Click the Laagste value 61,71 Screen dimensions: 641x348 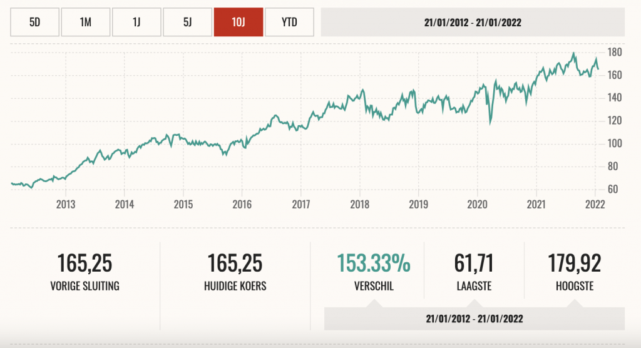click(474, 264)
